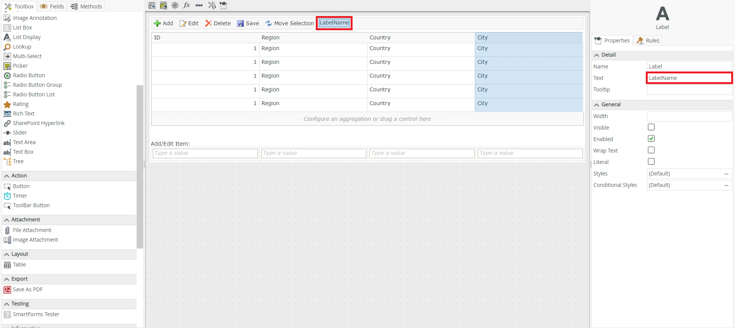
Task: Open the Rules tab
Action: pyautogui.click(x=648, y=41)
